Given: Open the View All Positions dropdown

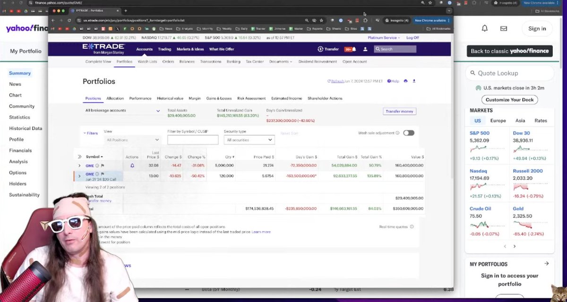Looking at the screenshot, I should [x=133, y=140].
